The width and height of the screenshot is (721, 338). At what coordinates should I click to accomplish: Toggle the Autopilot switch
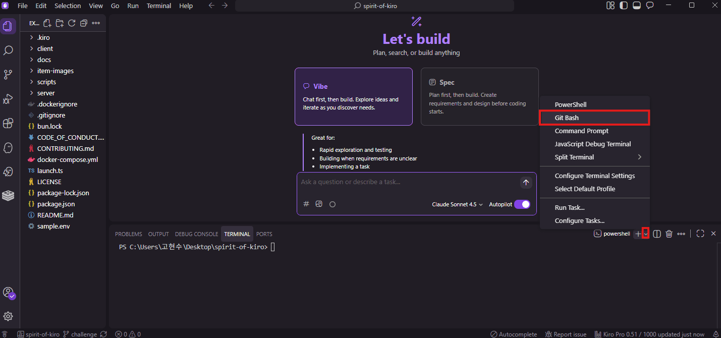(x=522, y=204)
